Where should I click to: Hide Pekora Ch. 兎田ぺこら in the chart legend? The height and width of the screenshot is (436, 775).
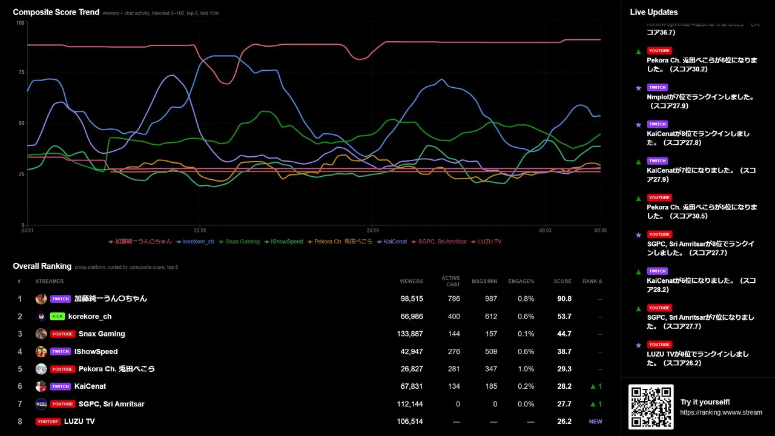(340, 242)
